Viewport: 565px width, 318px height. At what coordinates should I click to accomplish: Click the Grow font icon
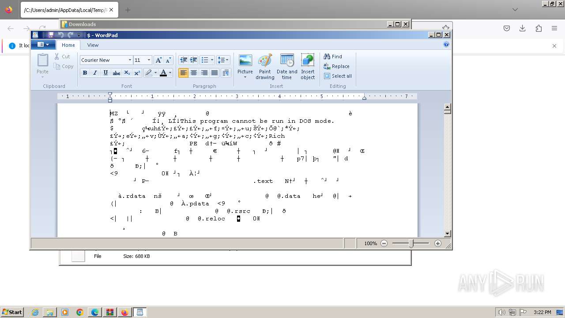(x=158, y=60)
